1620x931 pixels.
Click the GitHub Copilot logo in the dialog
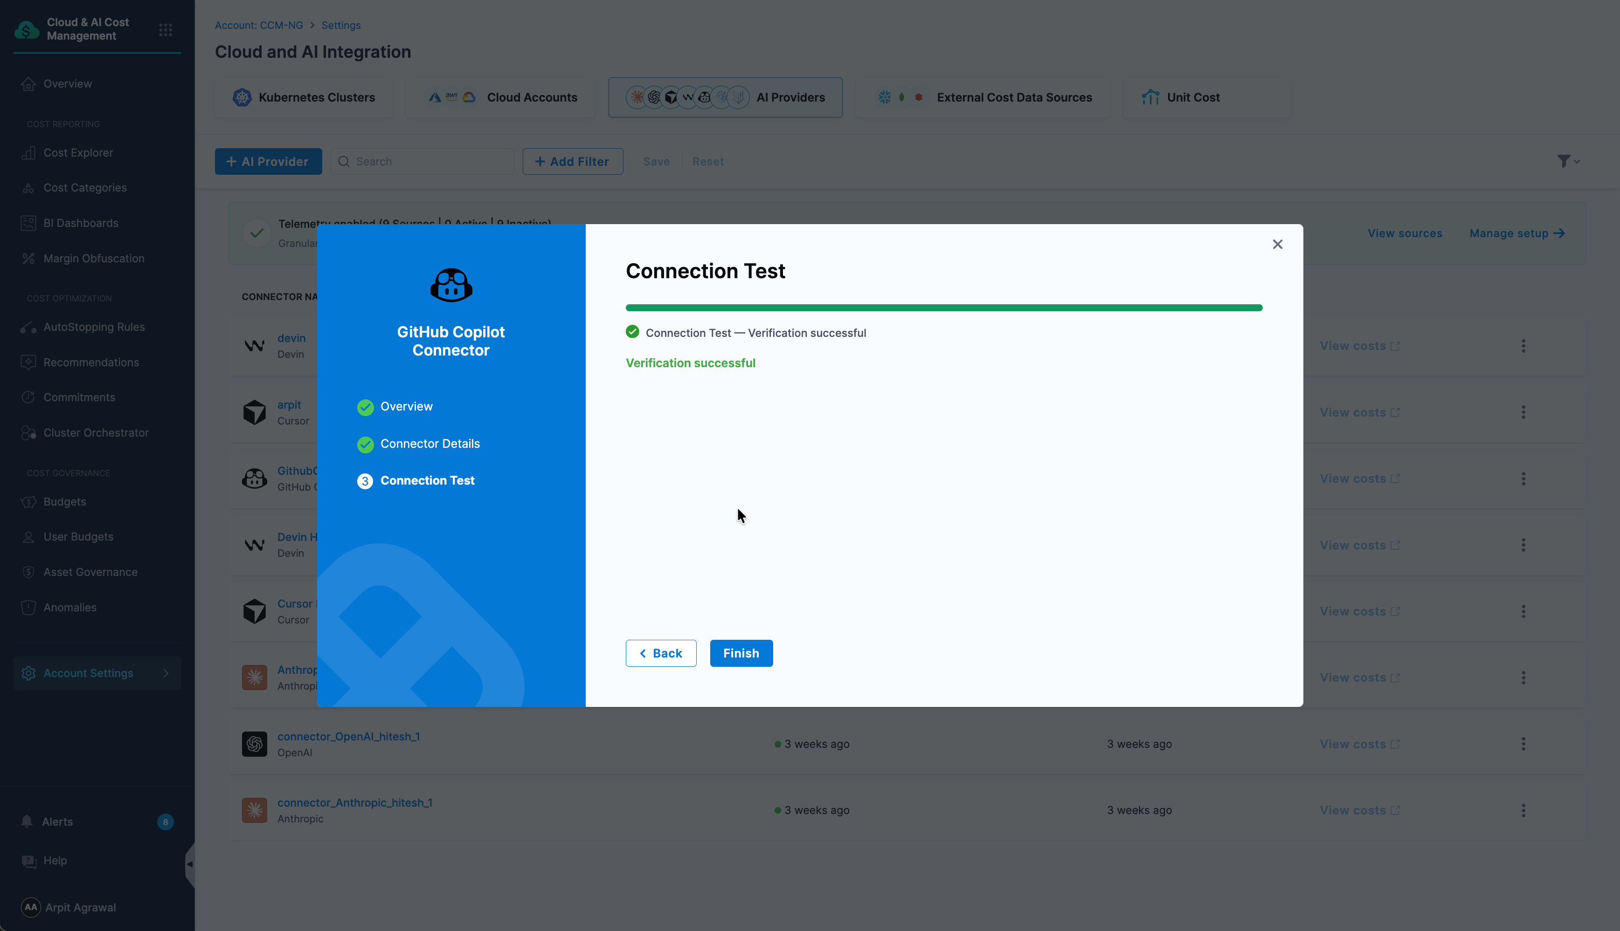point(451,285)
